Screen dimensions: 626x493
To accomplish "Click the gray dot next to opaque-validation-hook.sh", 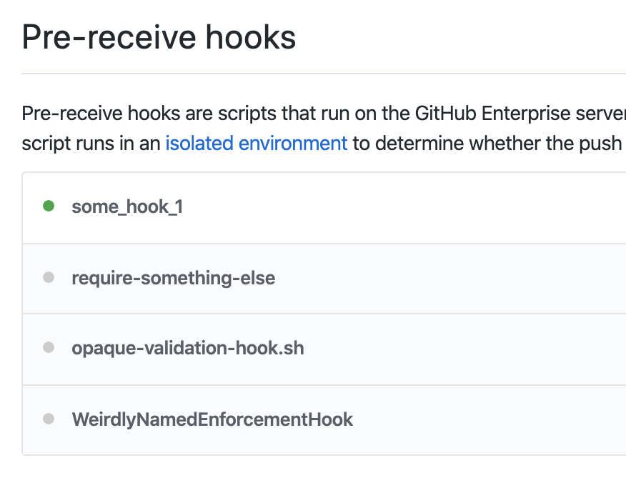I will coord(49,348).
